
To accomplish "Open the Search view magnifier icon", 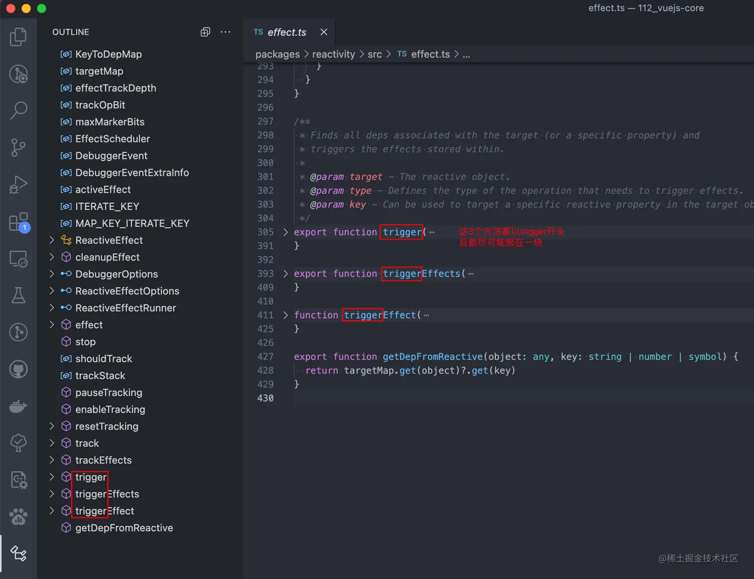I will coord(18,111).
